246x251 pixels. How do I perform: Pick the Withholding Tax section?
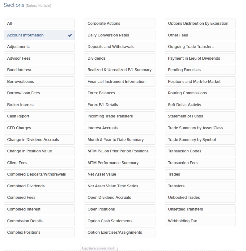click(200, 221)
